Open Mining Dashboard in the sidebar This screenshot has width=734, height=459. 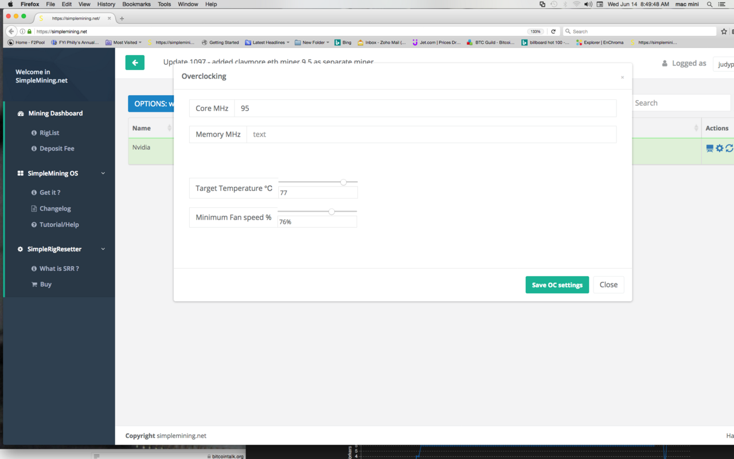56,113
